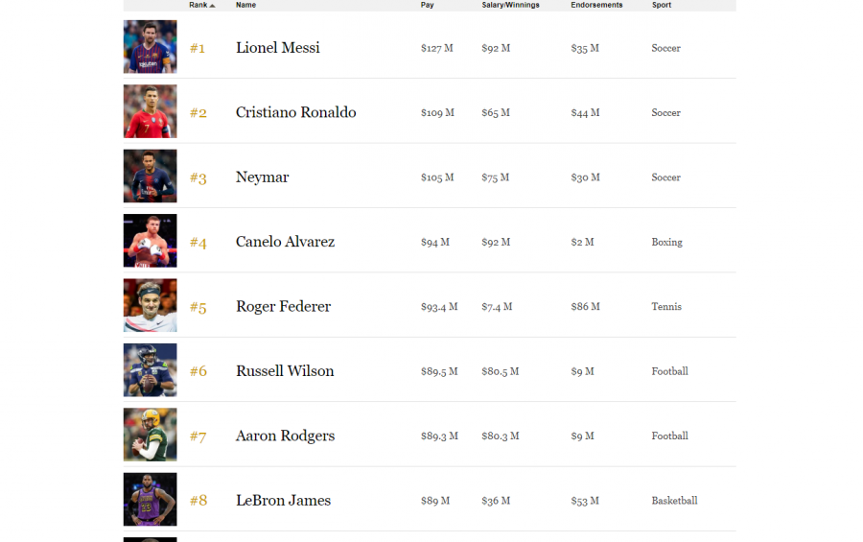Open the Roger Federer profile link
The image size is (863, 542).
click(283, 307)
